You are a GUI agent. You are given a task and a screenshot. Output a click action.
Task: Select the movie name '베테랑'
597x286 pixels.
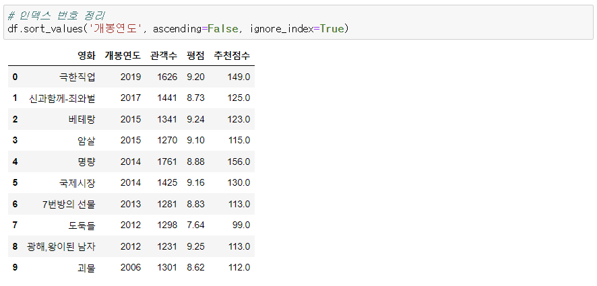pos(82,120)
